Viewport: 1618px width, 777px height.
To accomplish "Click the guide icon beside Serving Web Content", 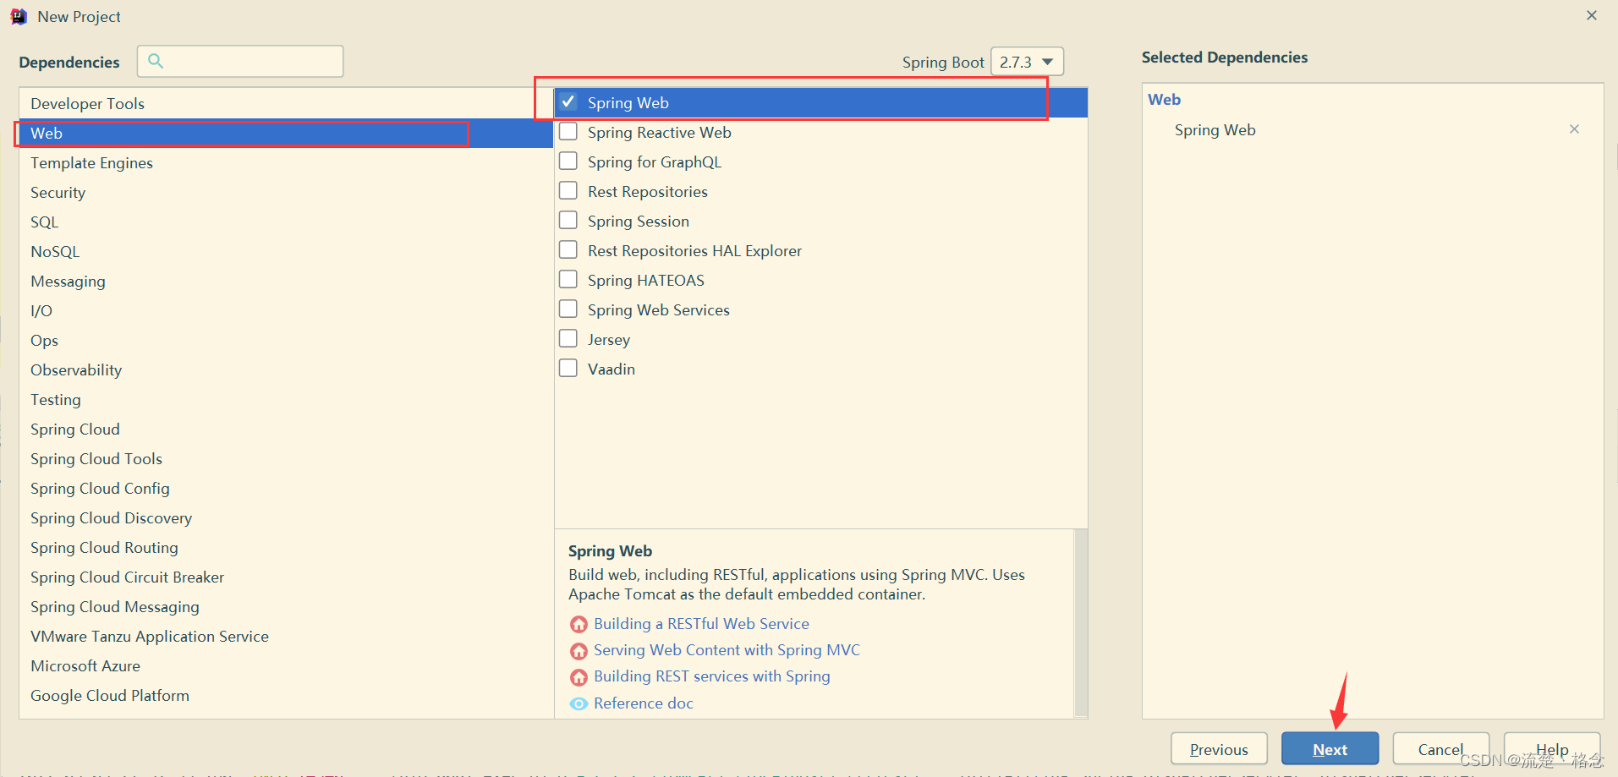I will [x=579, y=651].
